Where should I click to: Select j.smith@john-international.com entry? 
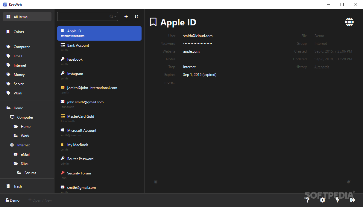[x=99, y=90]
